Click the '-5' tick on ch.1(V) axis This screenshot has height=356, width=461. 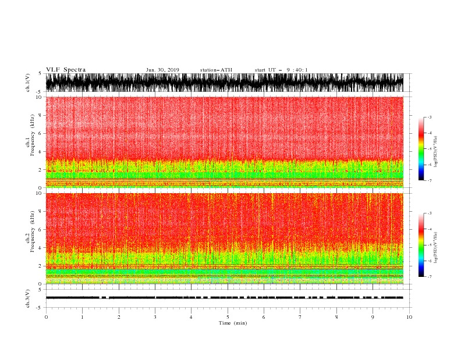pos(39,92)
